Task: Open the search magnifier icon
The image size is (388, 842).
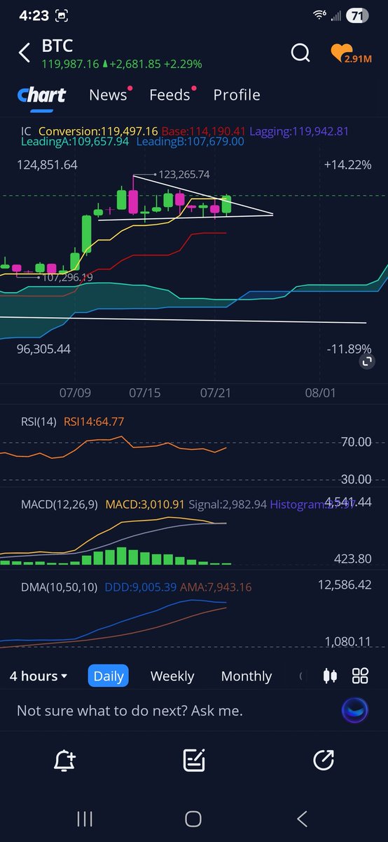Action: tap(300, 53)
